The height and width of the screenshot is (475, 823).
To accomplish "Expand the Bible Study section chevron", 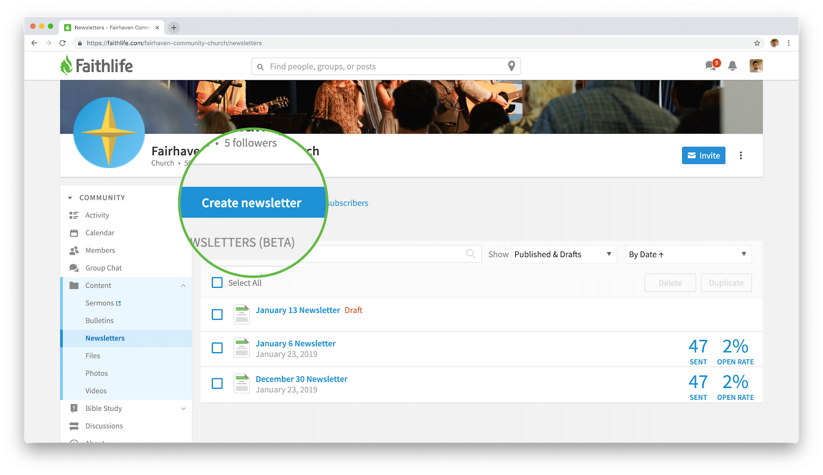I will [x=183, y=409].
